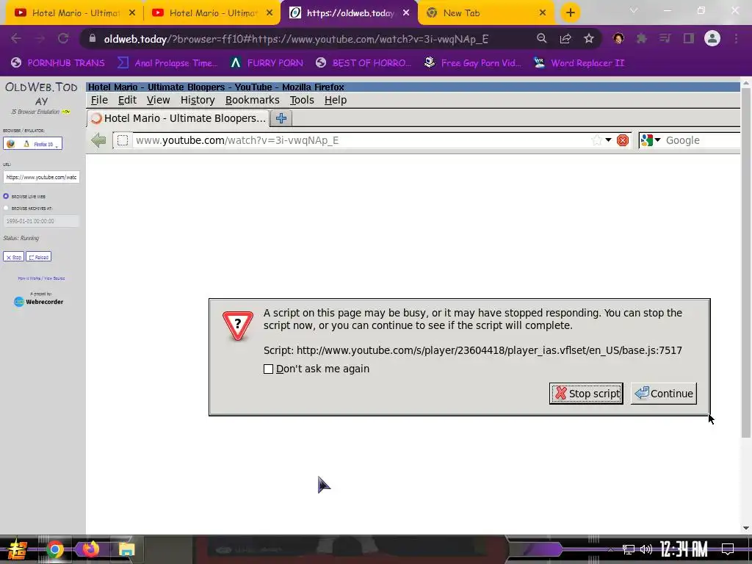Screen dimensions: 752x564
Task: Open Chrome's three-dot menu
Action: click(x=736, y=38)
